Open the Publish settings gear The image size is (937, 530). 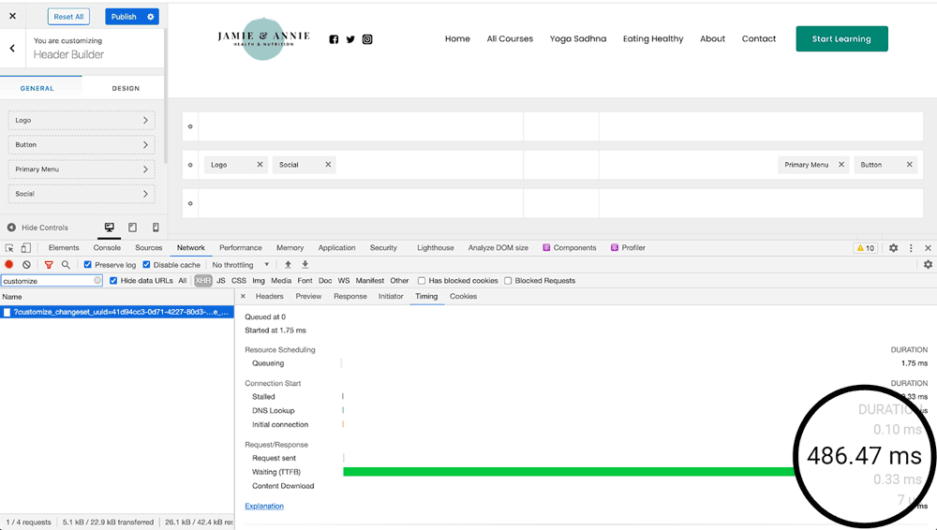tap(150, 17)
